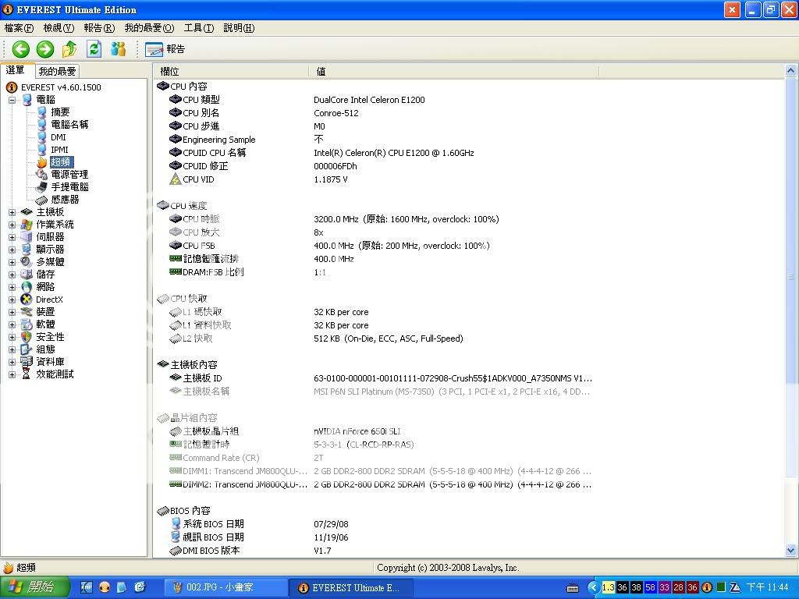The height and width of the screenshot is (599, 799).
Task: Open the 工具(T) menu
Action: click(199, 28)
